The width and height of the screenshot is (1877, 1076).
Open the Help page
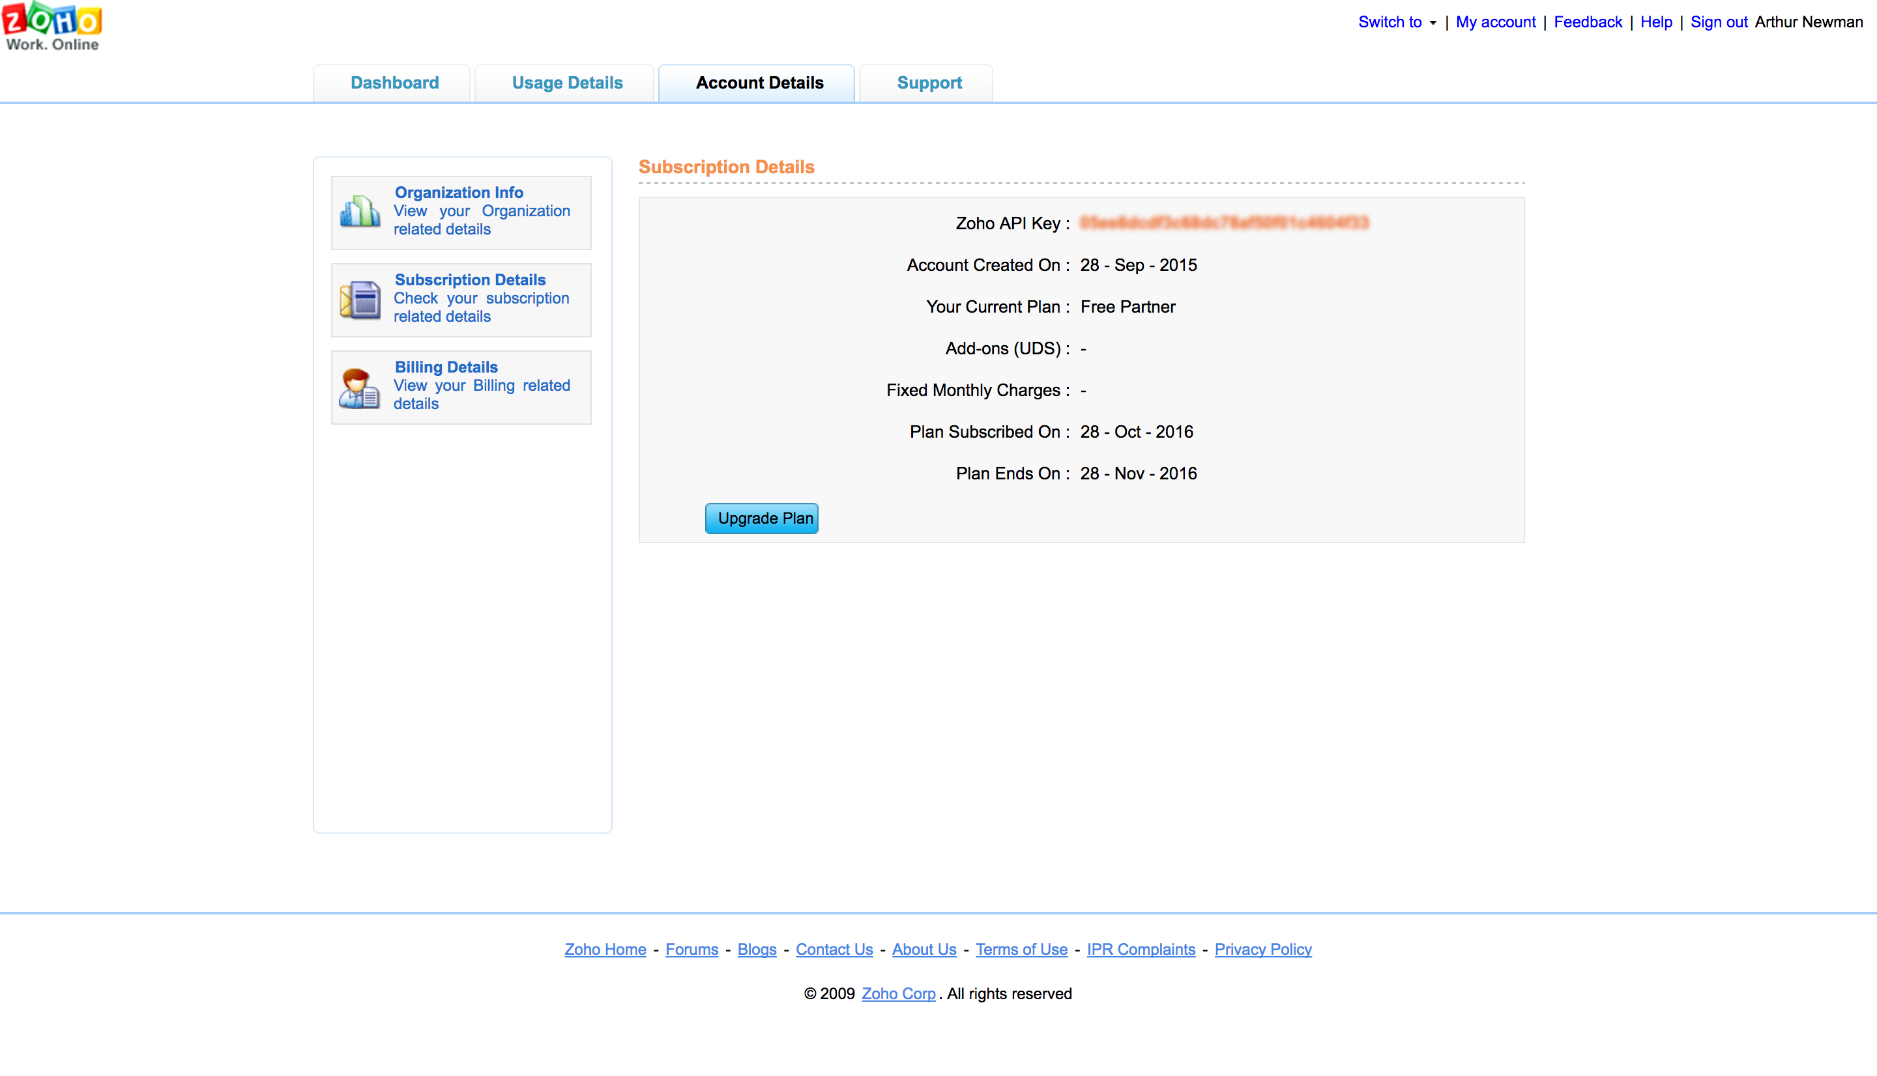click(1655, 21)
